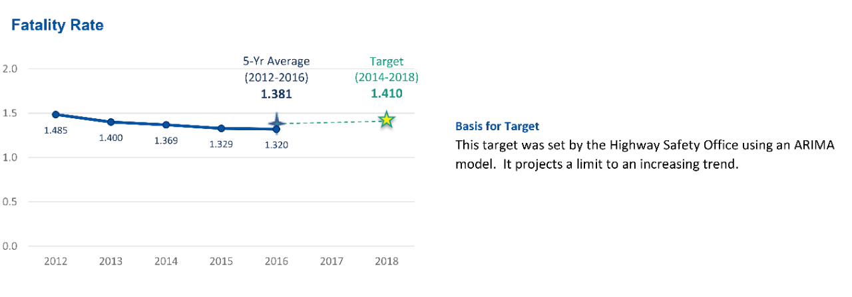Select the 2018 x-axis label

pyautogui.click(x=387, y=261)
